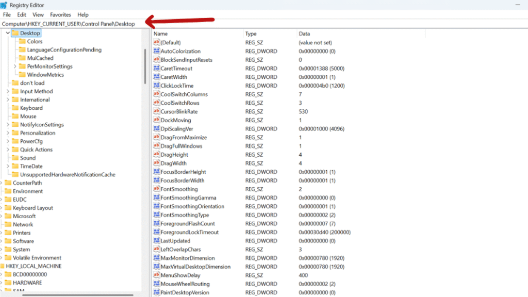Expand the NotifyIconSettings key

tap(8, 125)
